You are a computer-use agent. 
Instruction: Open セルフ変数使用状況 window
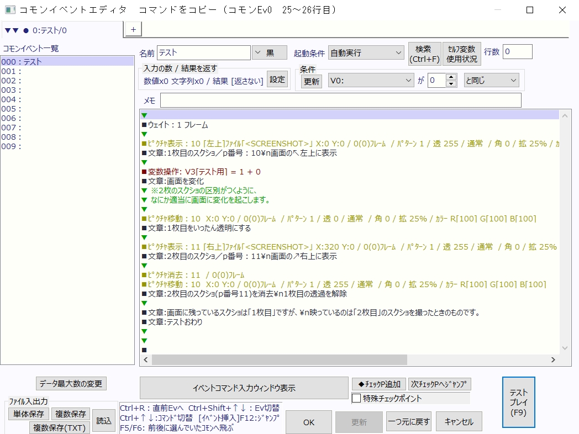[x=462, y=54]
